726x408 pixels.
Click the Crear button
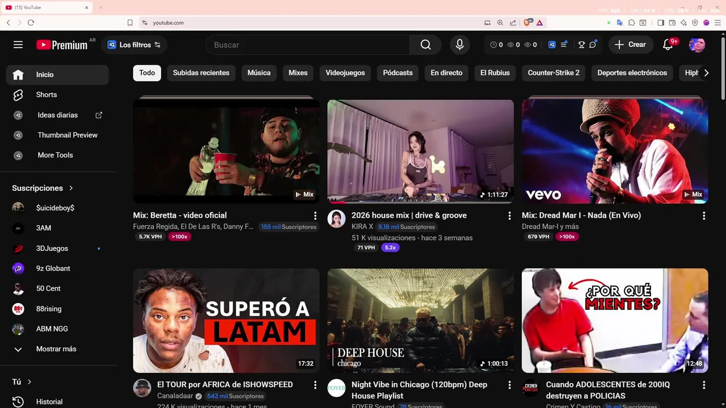630,45
